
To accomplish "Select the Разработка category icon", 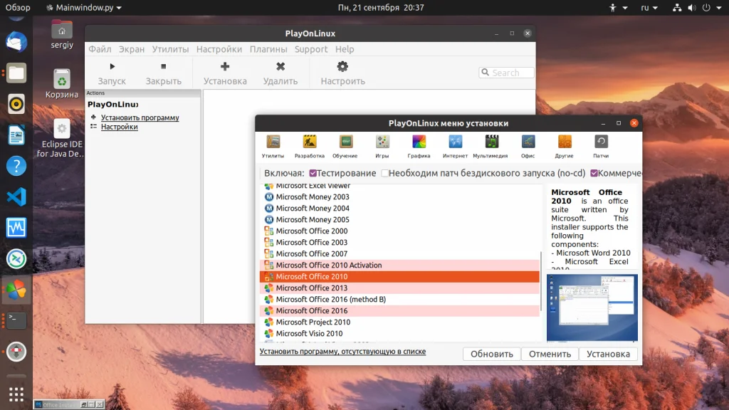I will [x=310, y=142].
